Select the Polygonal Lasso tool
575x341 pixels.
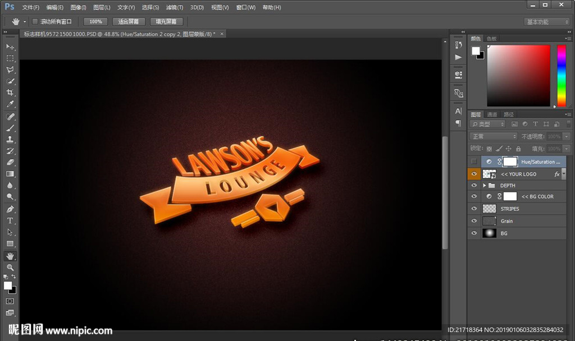click(x=10, y=70)
